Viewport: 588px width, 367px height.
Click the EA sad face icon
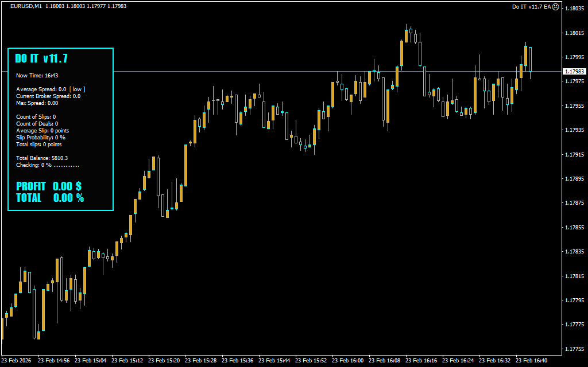pos(555,7)
